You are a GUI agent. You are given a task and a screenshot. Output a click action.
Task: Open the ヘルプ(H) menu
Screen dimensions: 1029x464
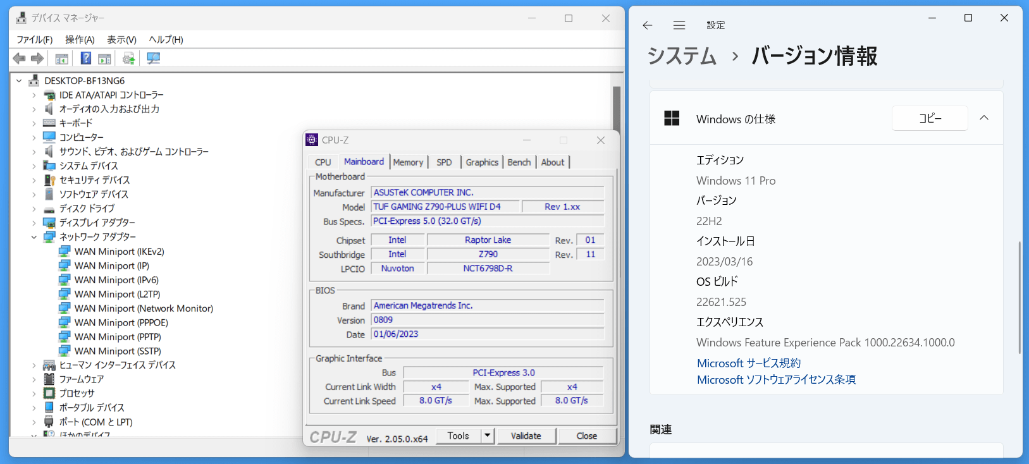point(166,39)
